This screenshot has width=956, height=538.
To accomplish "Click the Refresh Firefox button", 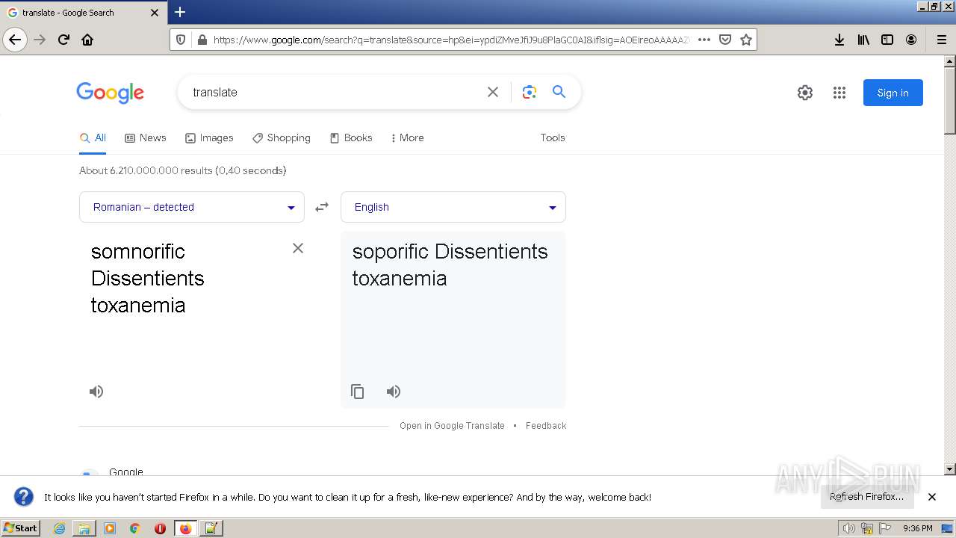I will [x=867, y=496].
